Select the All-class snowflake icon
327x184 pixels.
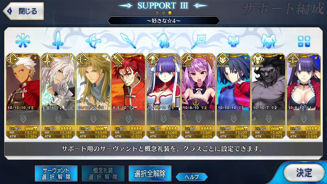23,41
